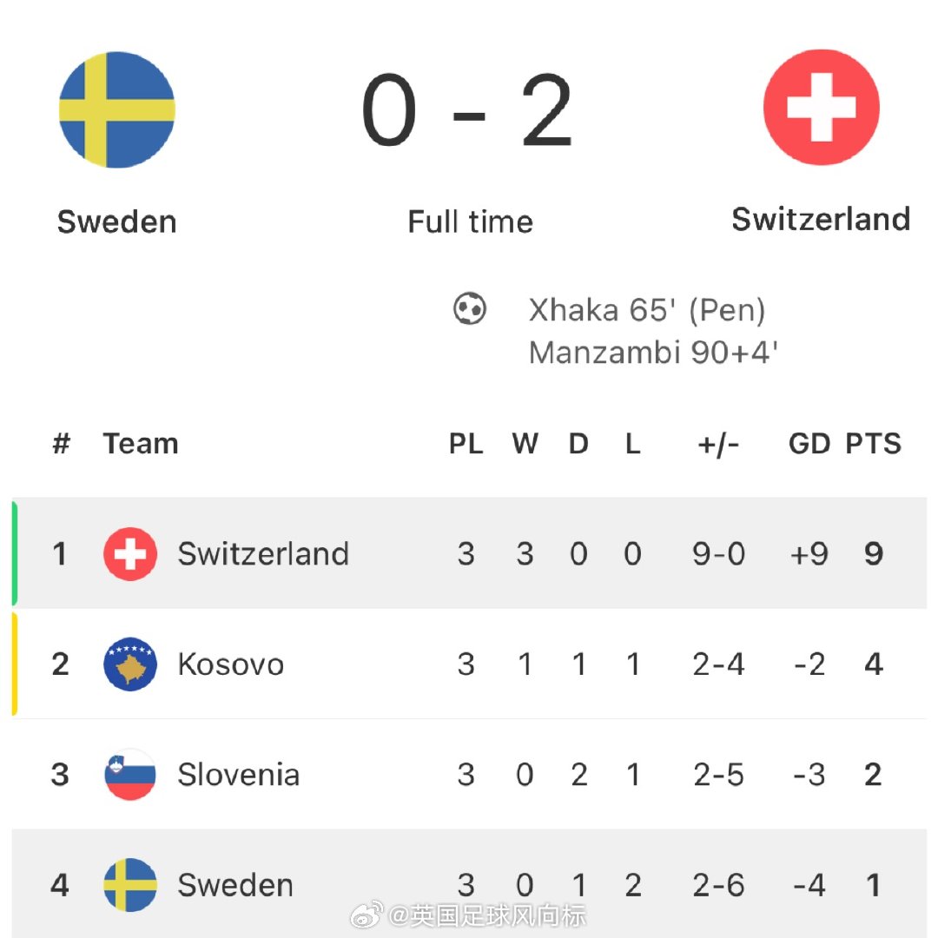938x938 pixels.
Task: Click the Xhaka 65' (Pen) goal entry
Action: tap(647, 310)
